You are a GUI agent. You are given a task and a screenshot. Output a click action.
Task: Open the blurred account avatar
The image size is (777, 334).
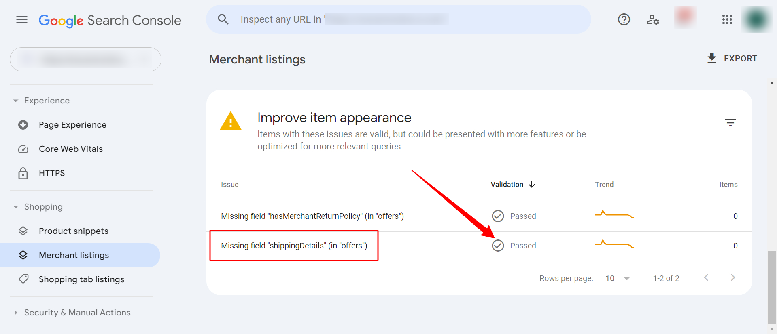756,19
